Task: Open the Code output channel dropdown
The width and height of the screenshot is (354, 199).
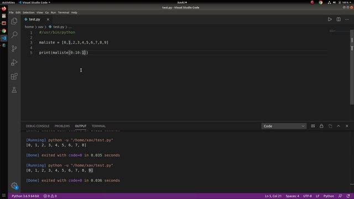Action: (284, 126)
